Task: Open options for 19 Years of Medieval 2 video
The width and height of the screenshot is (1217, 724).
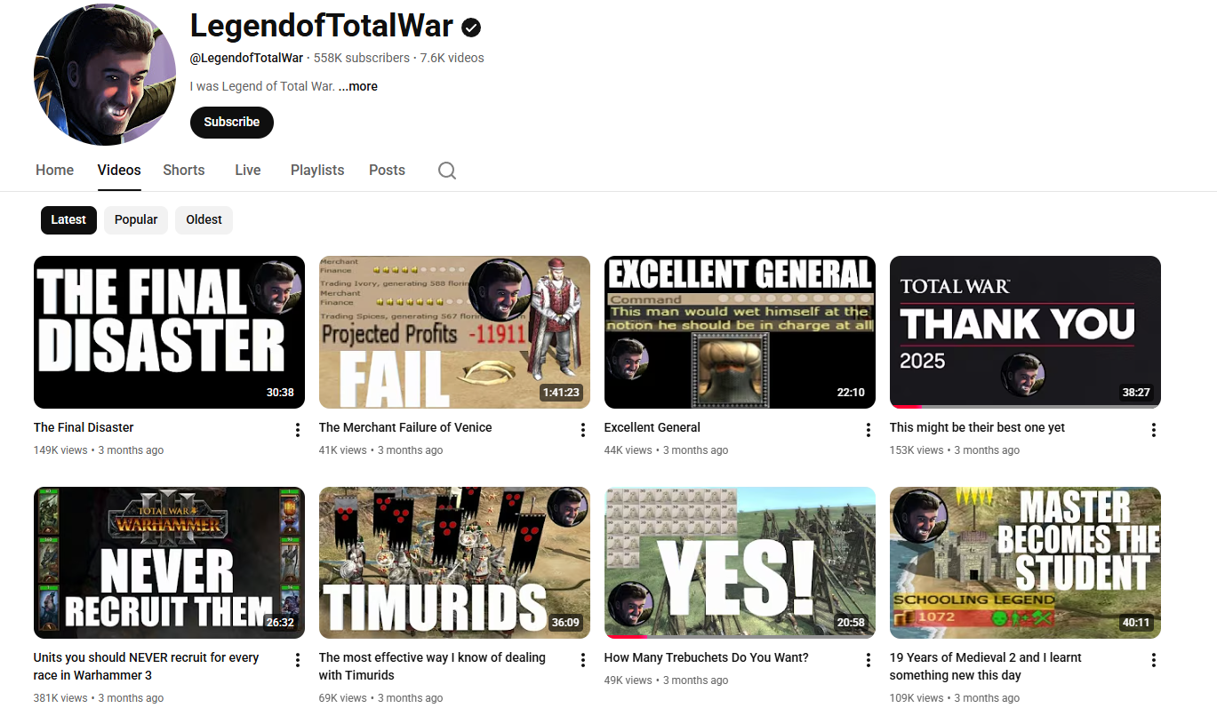Action: 1154,660
